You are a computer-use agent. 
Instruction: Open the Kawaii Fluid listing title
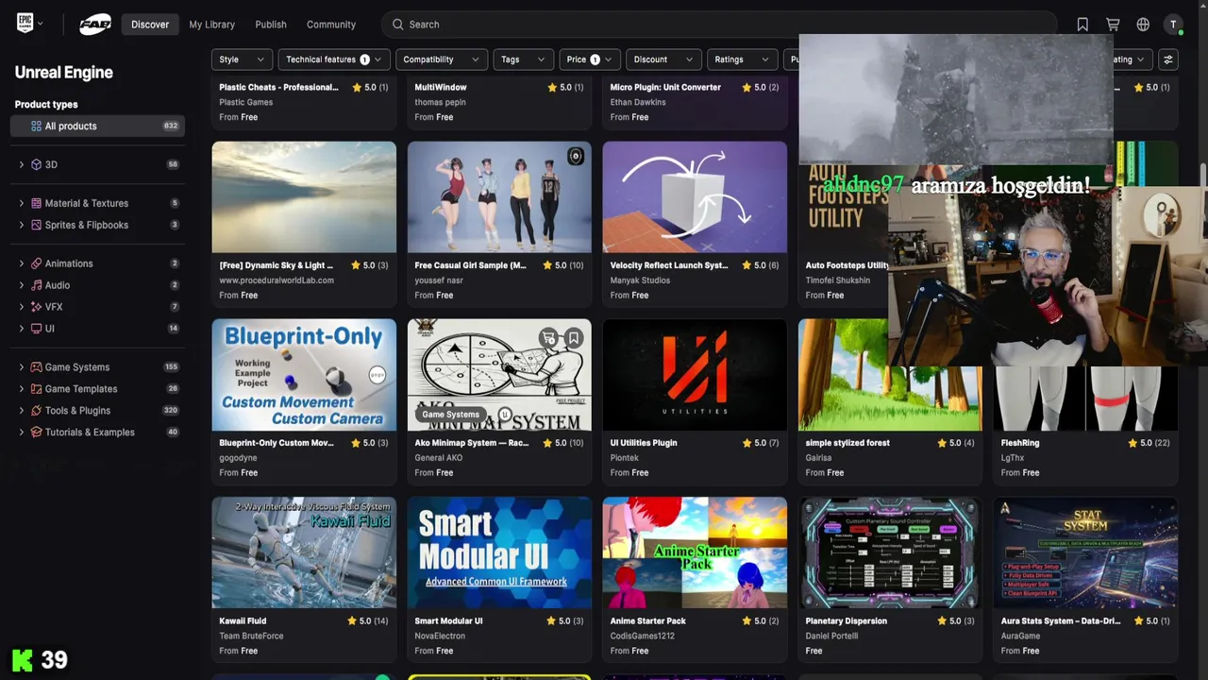pyautogui.click(x=243, y=620)
